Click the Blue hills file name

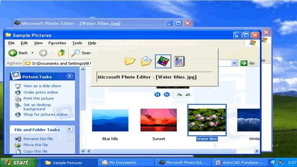click(x=110, y=139)
